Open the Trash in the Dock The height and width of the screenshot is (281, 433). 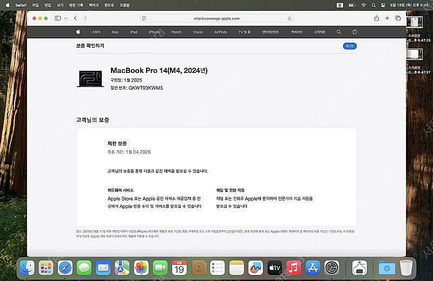406,268
